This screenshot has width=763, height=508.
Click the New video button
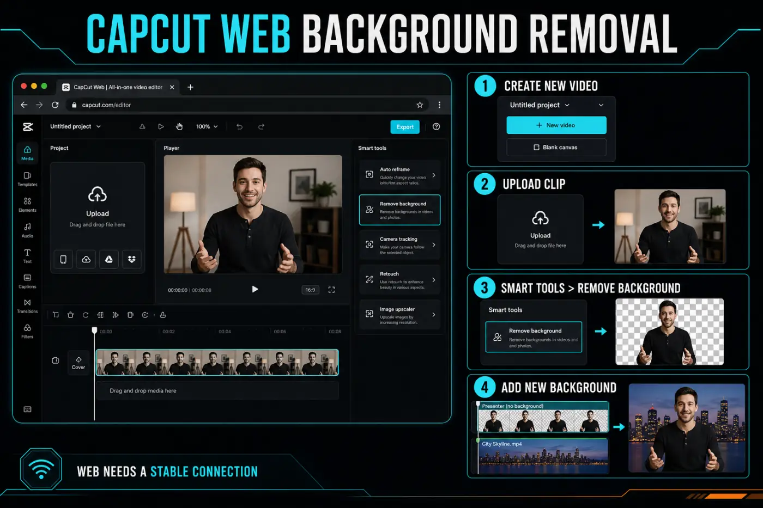tap(556, 125)
